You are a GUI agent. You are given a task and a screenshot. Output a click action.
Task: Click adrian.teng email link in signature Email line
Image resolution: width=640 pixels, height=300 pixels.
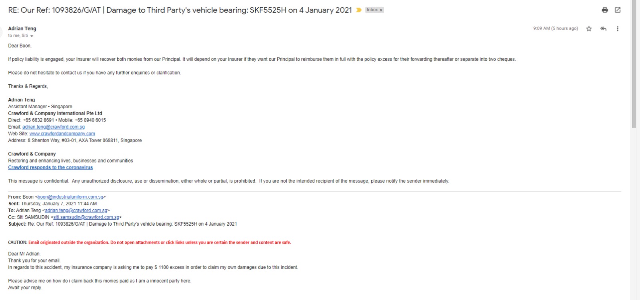click(x=53, y=127)
